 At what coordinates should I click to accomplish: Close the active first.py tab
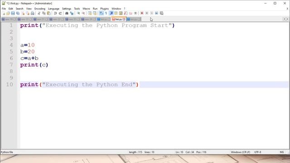[x=124, y=19]
